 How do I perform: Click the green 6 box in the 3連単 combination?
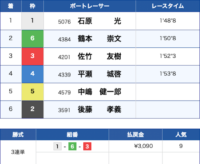click(72, 146)
